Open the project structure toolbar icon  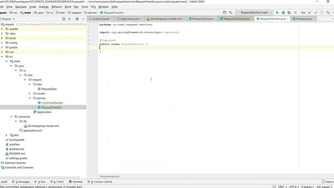point(224,13)
